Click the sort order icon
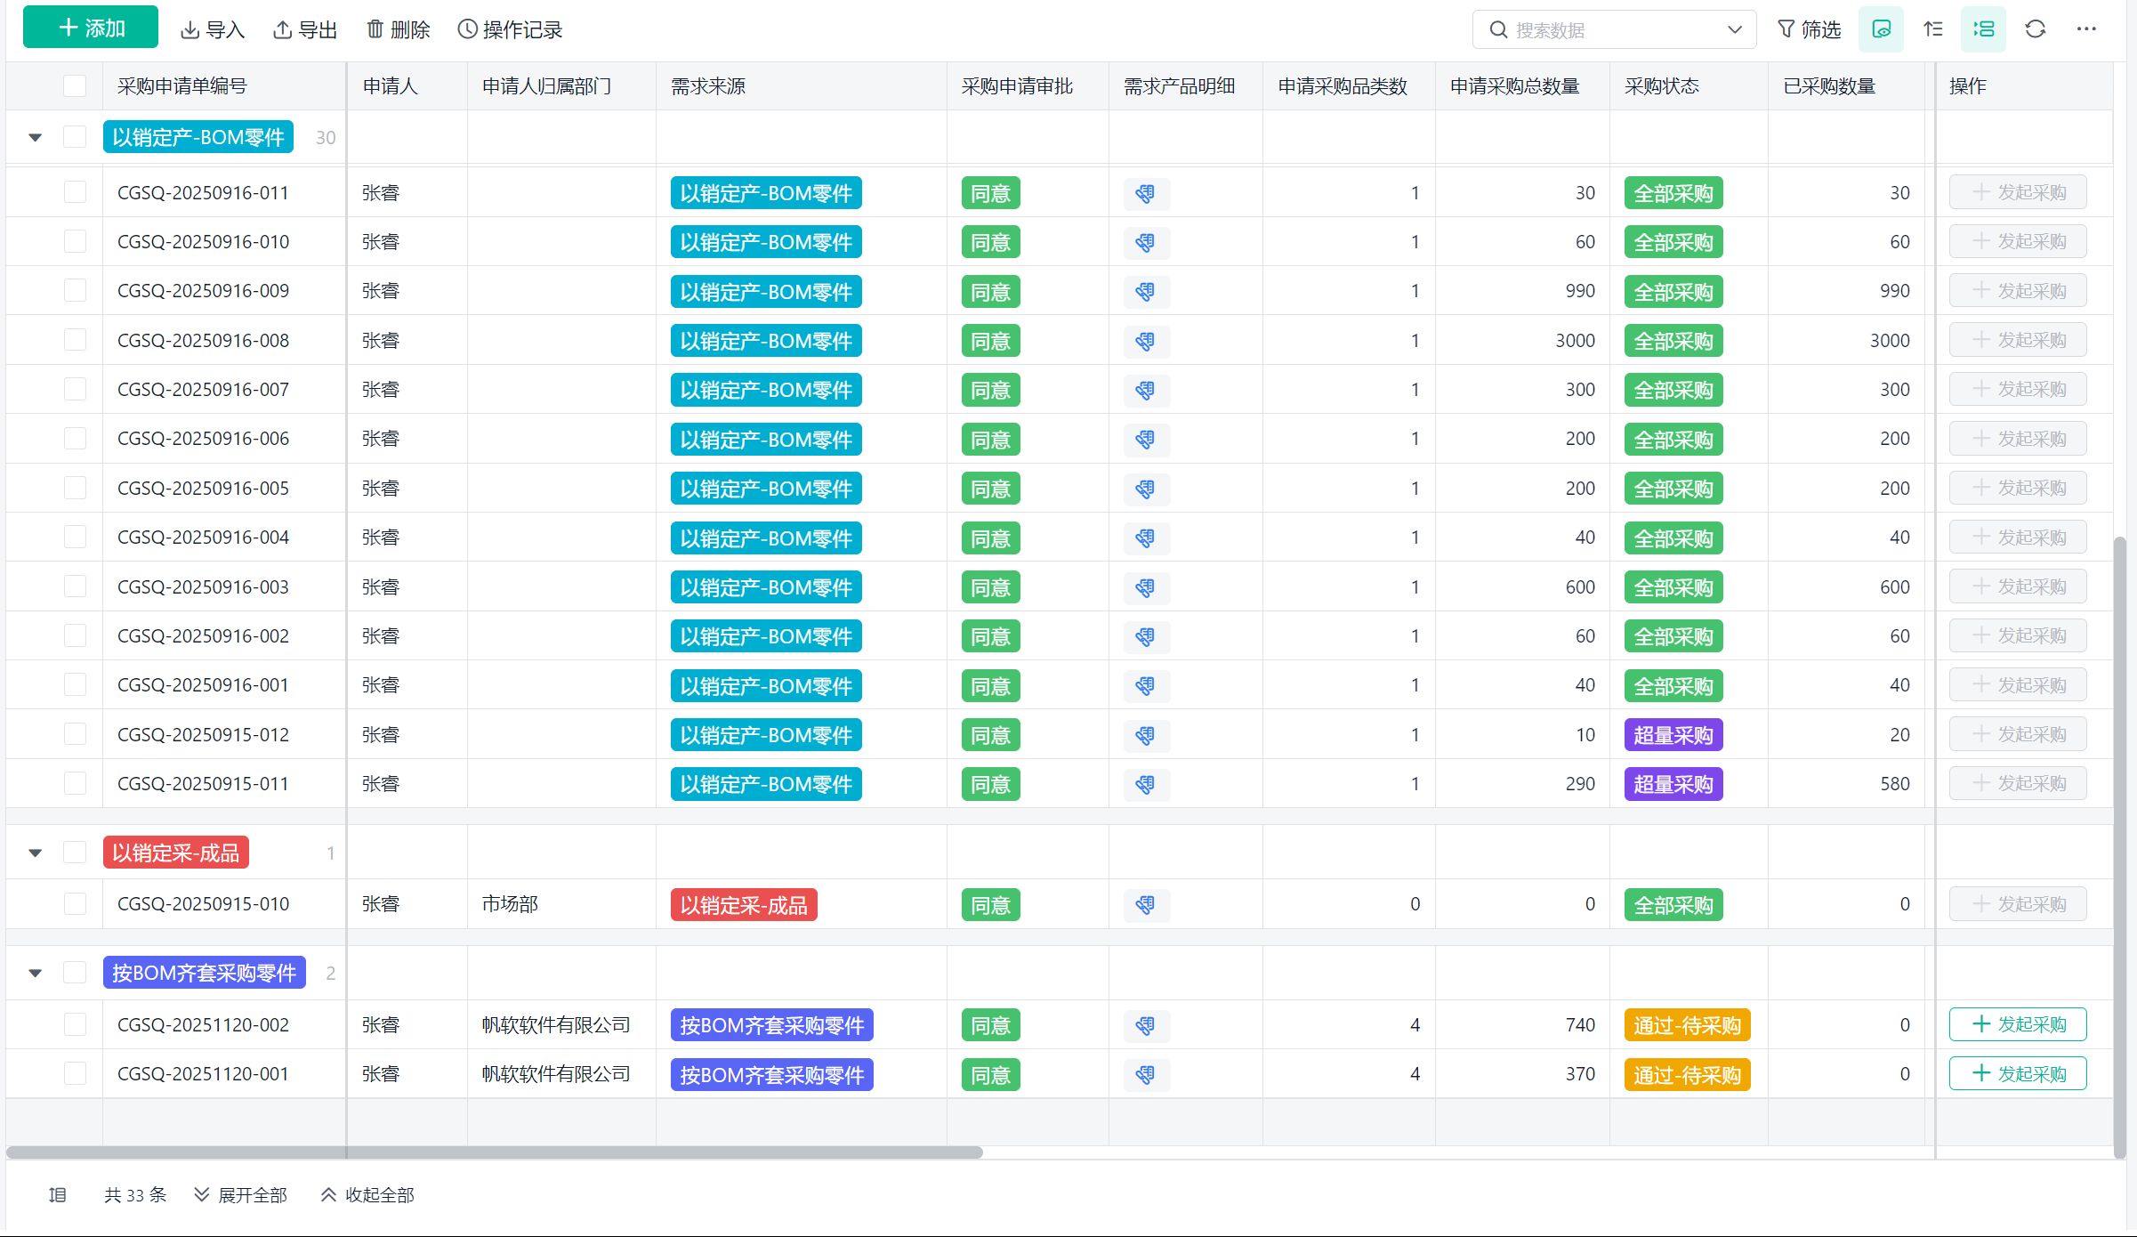This screenshot has width=2137, height=1237. (1932, 29)
